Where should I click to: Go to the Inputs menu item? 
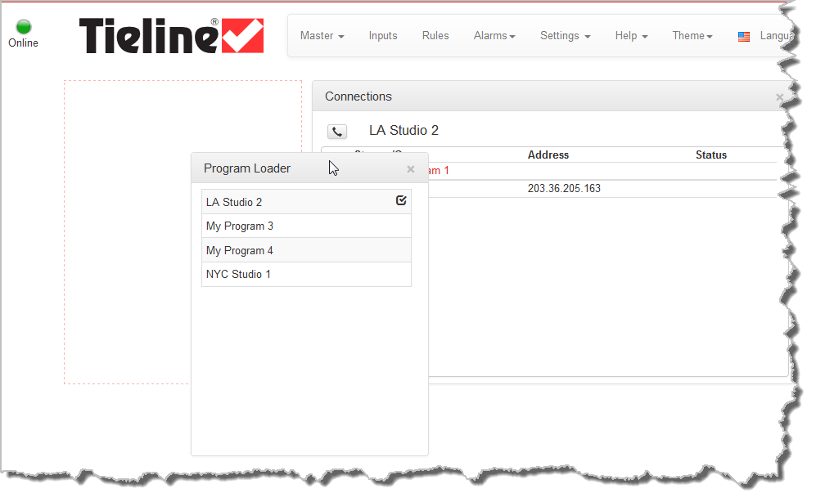point(383,36)
